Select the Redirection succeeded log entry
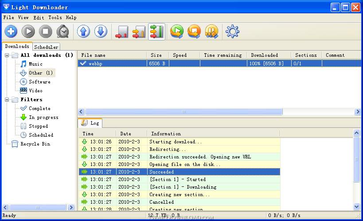 tap(180, 157)
